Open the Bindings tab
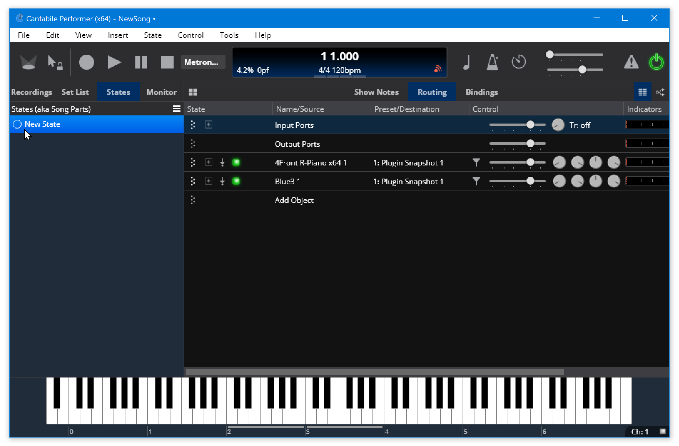This screenshot has height=446, width=679. (482, 92)
